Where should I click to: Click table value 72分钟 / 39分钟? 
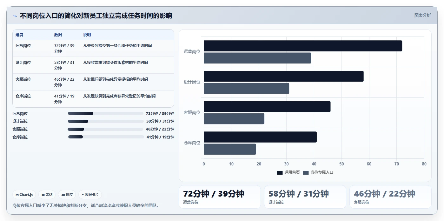64,48
